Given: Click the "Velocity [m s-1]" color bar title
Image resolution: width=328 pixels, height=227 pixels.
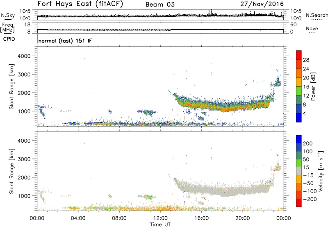Looking at the screenshot, I should 321,171.
